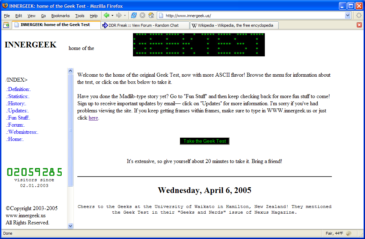Open the Home link in the index
This screenshot has width=365, height=239.
pyautogui.click(x=15, y=139)
